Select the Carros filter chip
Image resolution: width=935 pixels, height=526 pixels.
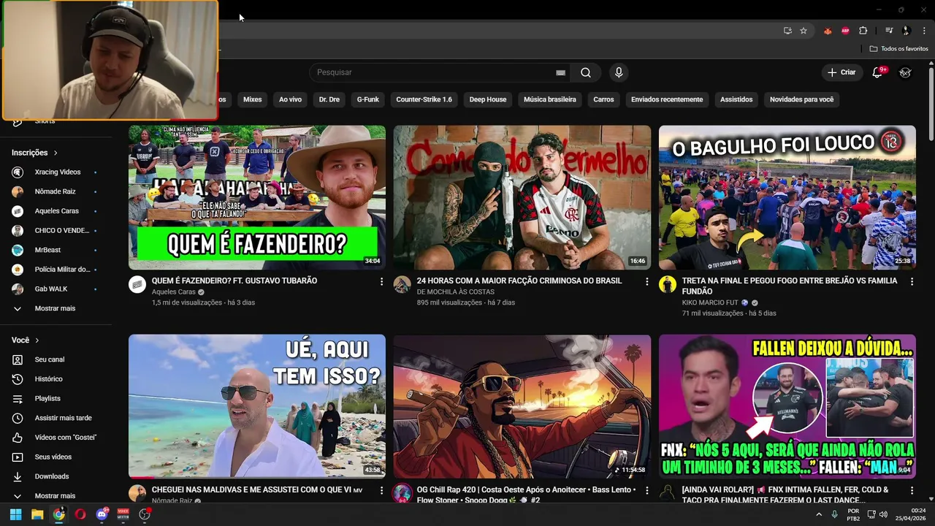click(x=603, y=99)
